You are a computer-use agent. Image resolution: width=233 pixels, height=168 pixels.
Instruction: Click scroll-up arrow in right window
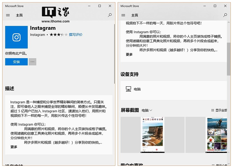coord(229,22)
